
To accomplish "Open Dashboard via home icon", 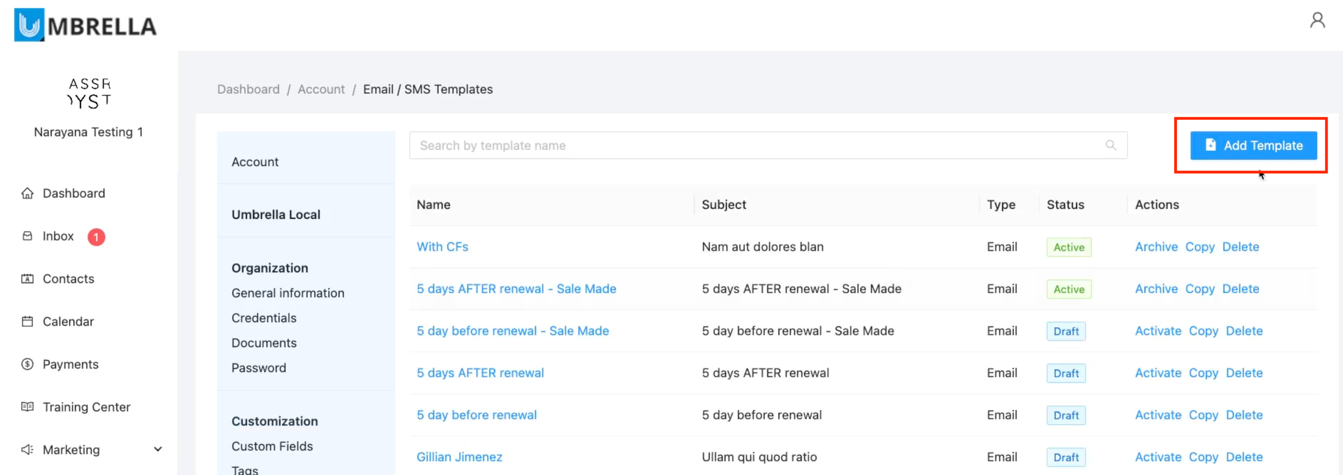I will pos(27,193).
